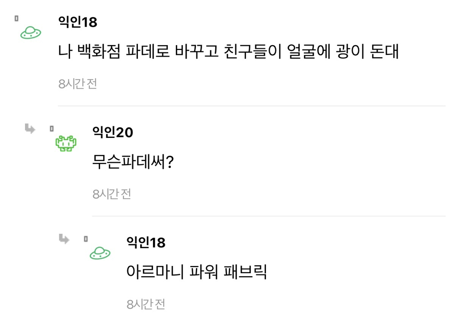Click the gray marker by the bottom UFO avatar
457x316 pixels.
tap(86, 239)
